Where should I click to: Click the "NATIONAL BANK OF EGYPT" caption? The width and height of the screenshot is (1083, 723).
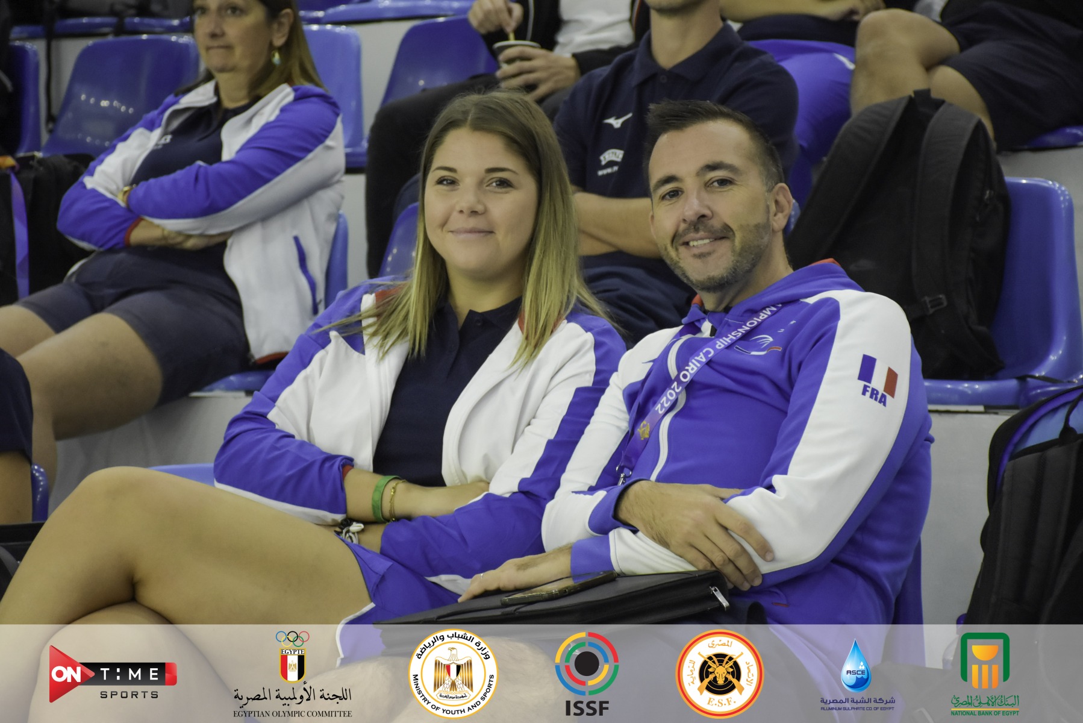(984, 713)
